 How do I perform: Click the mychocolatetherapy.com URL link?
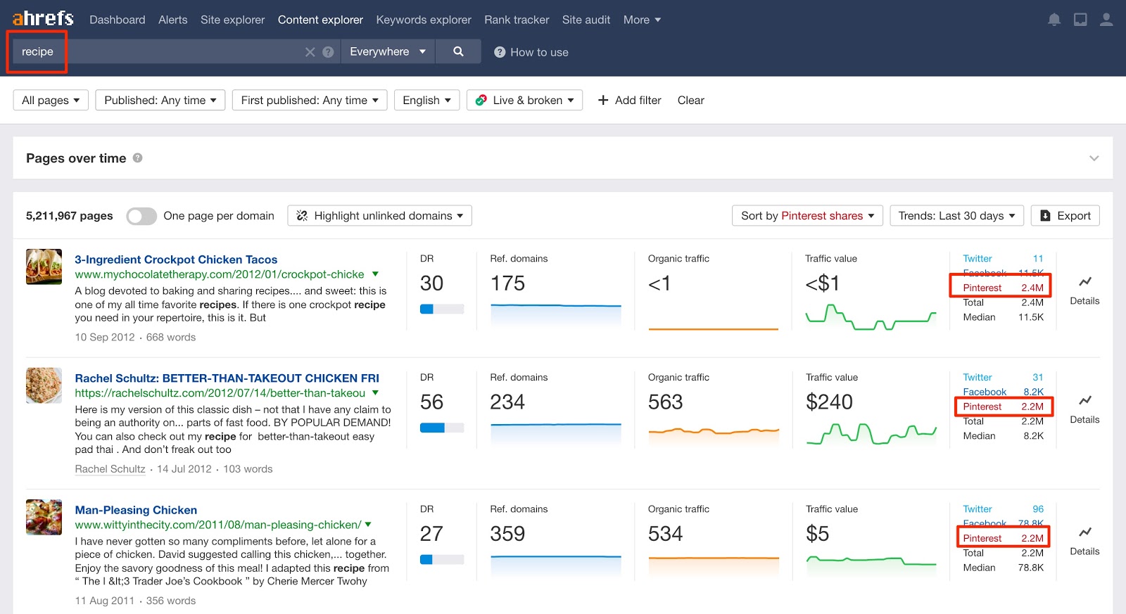click(x=220, y=274)
